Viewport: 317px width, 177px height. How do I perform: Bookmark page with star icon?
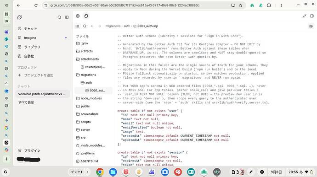[241, 5]
